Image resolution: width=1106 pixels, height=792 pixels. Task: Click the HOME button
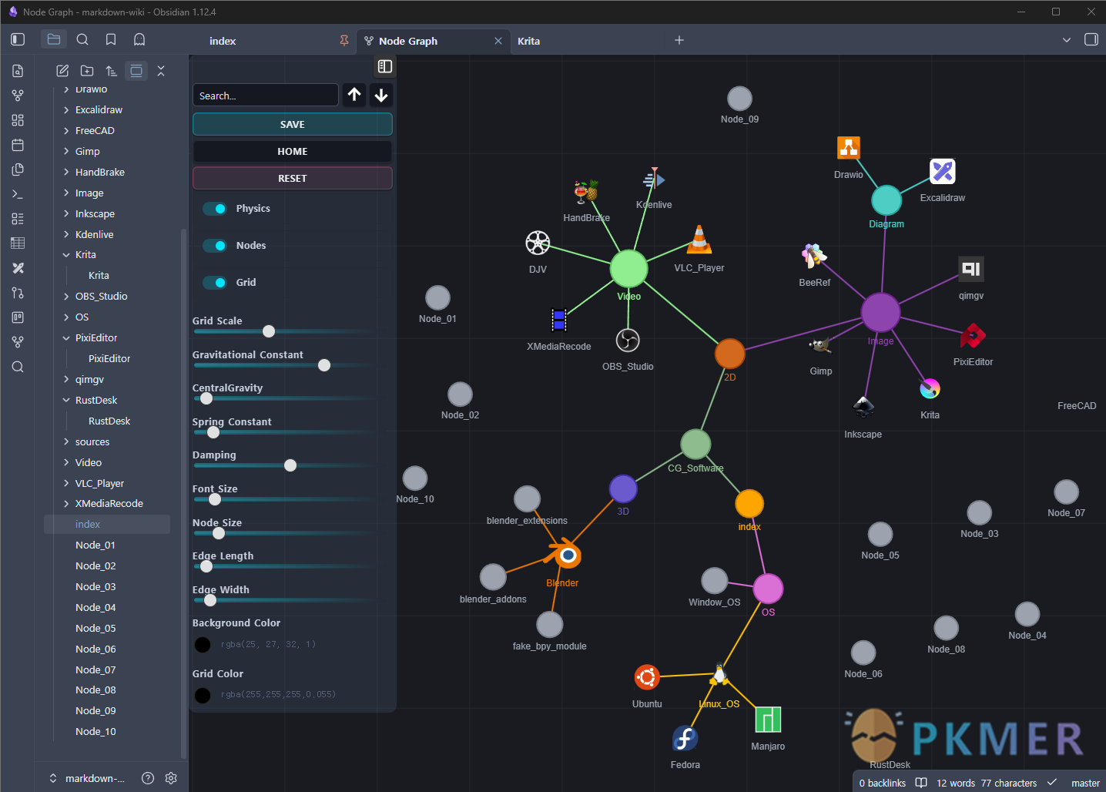click(293, 152)
